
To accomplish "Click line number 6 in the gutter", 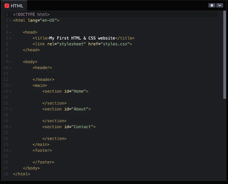I will click(x=7, y=44).
